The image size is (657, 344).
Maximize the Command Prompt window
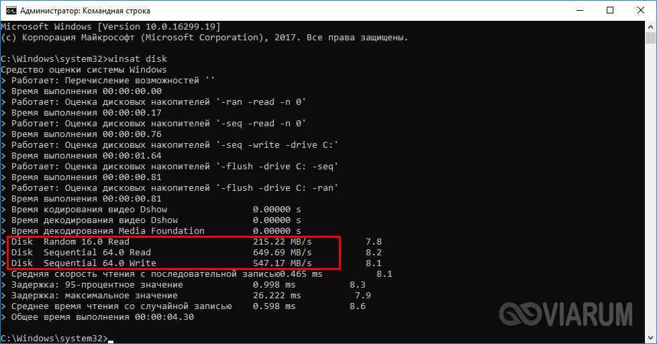tap(610, 11)
